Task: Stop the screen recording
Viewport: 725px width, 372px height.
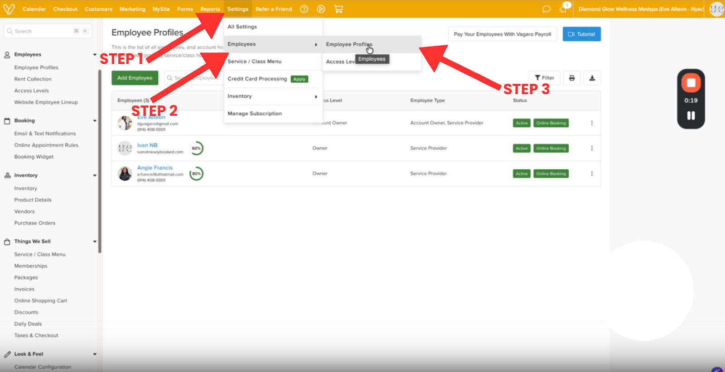Action: pos(691,83)
